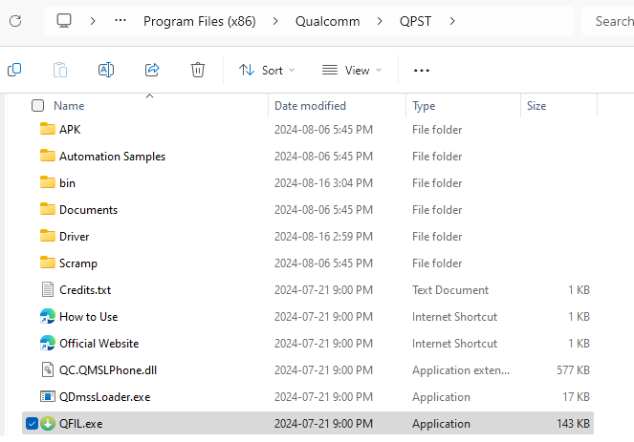Image resolution: width=634 pixels, height=442 pixels.
Task: Expand the chevron after QPST
Action: 452,21
